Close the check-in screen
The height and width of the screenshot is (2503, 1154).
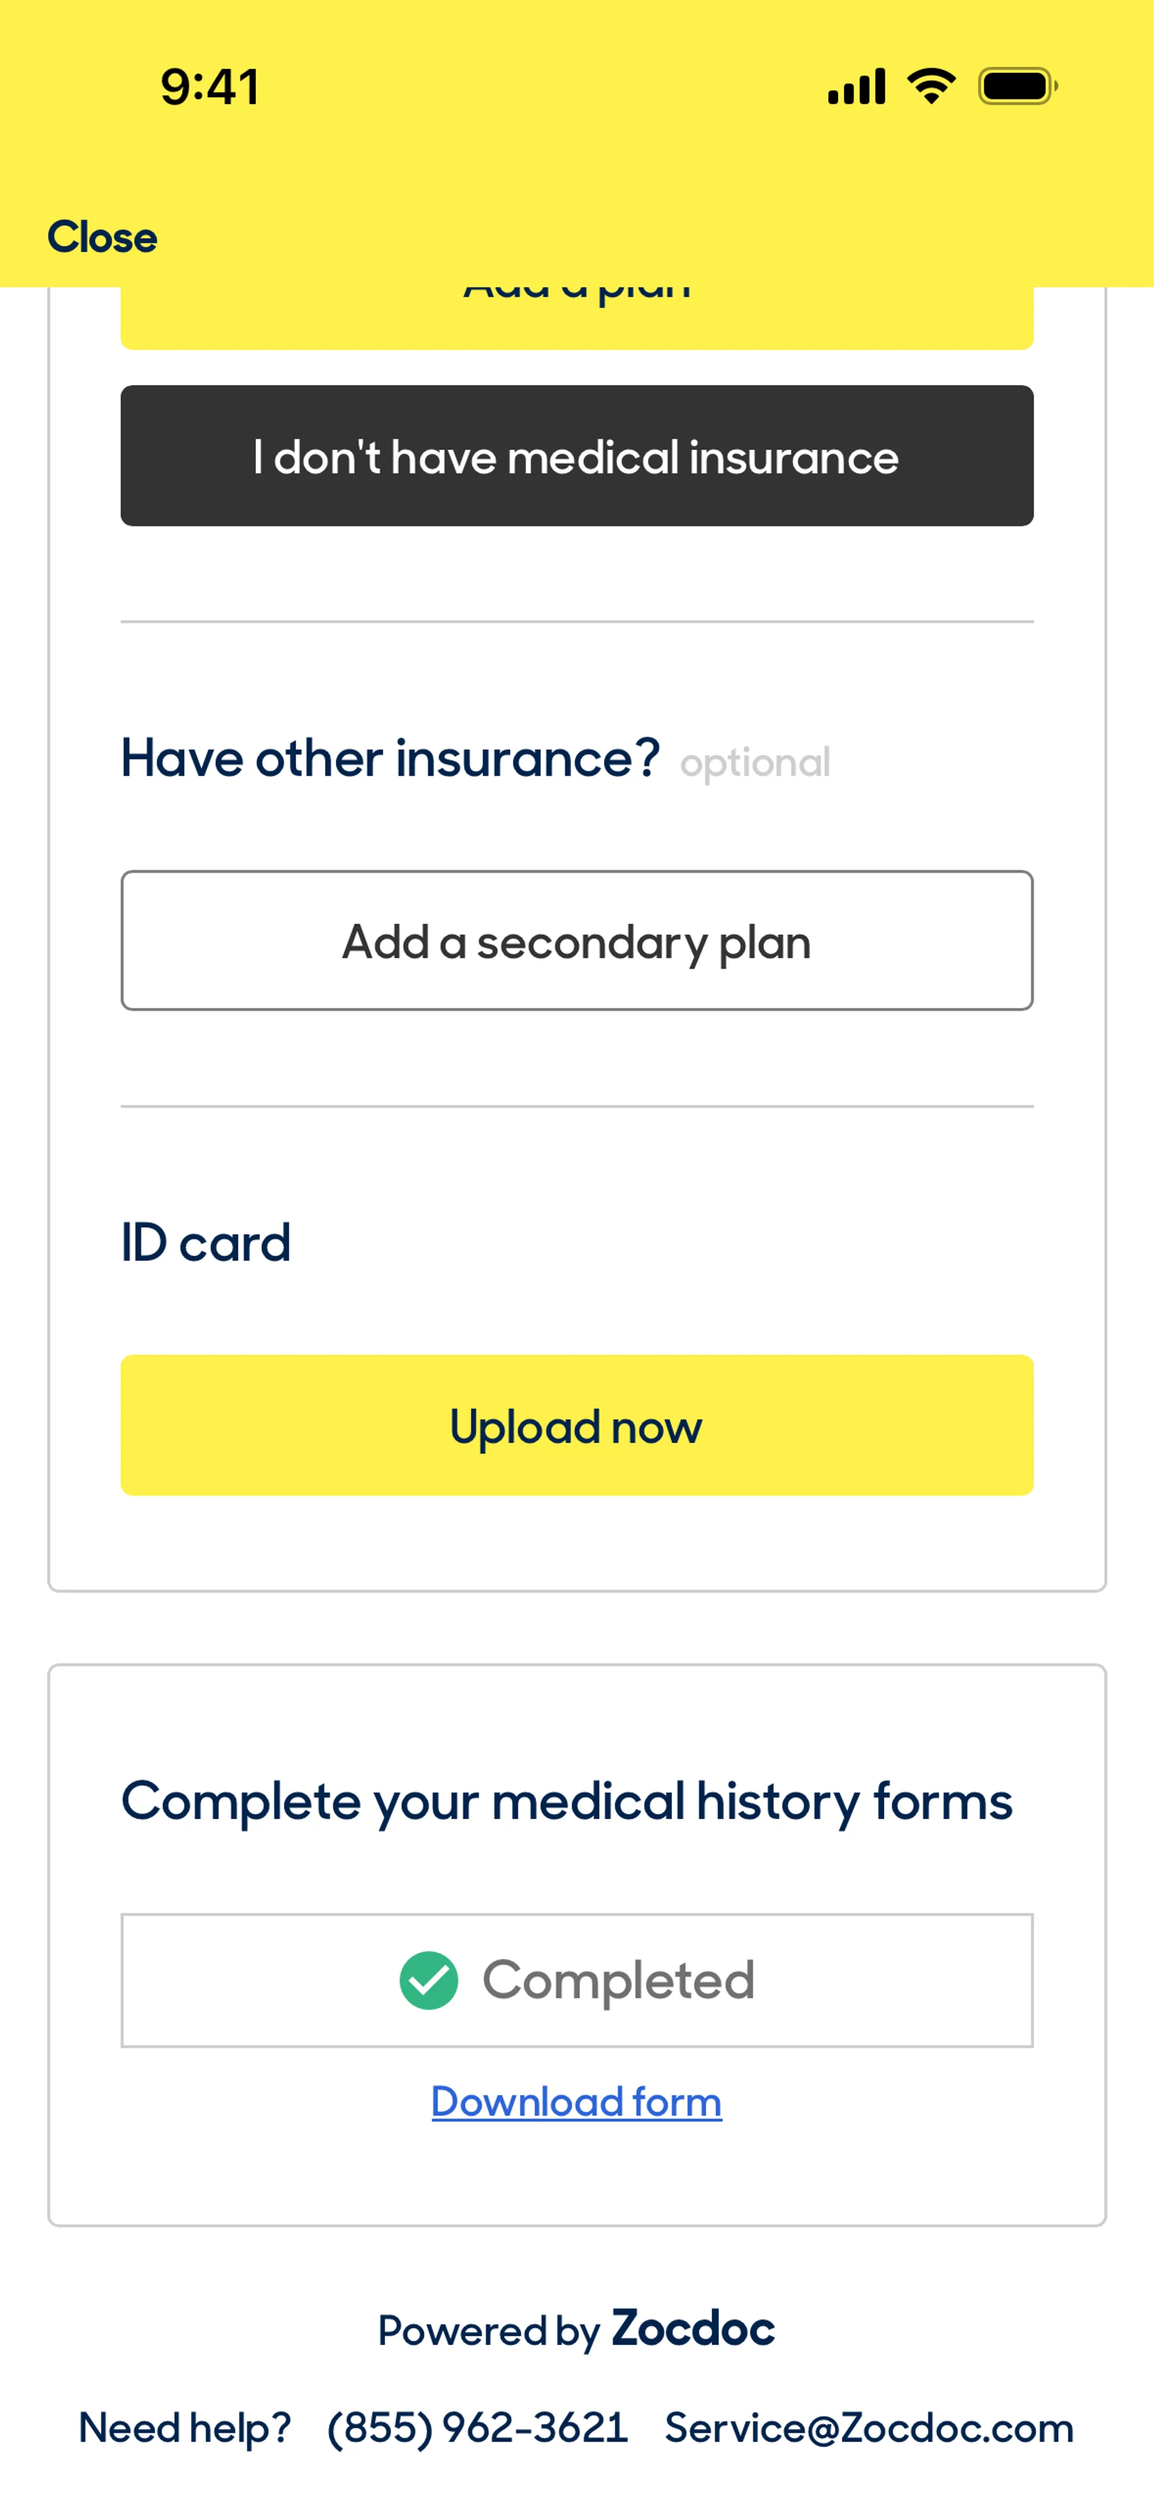coord(102,237)
